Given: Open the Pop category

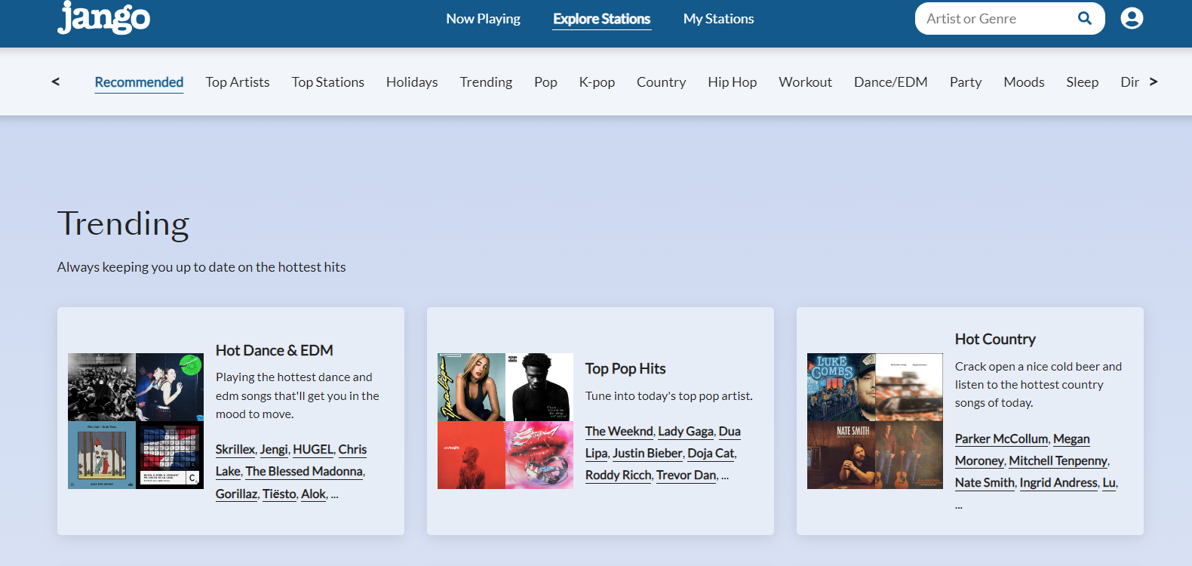Looking at the screenshot, I should [545, 82].
